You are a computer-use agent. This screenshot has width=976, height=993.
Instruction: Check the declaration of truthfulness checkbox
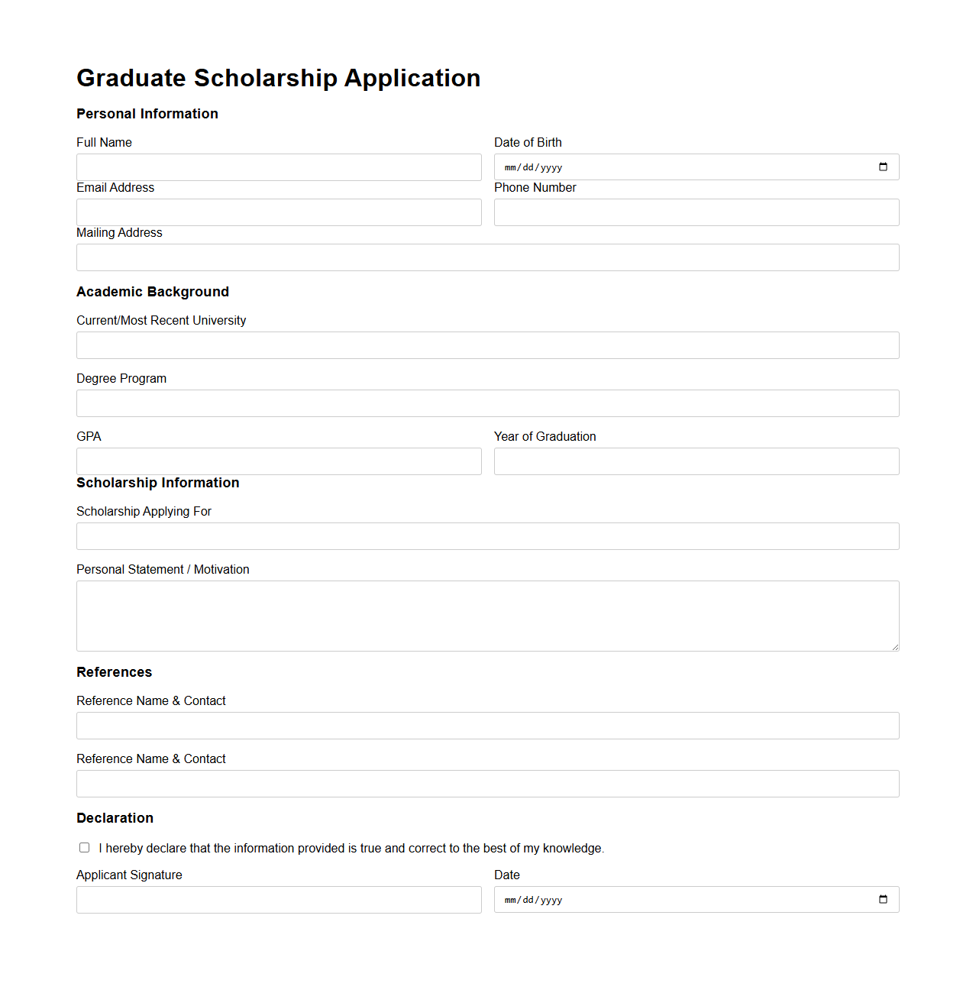point(84,847)
